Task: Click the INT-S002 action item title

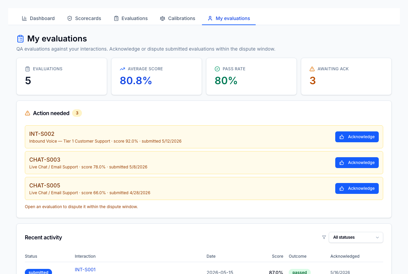Action: 42,134
